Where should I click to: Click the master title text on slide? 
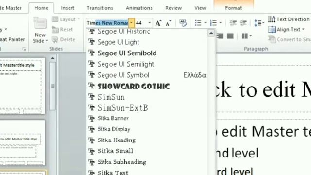coord(263,89)
